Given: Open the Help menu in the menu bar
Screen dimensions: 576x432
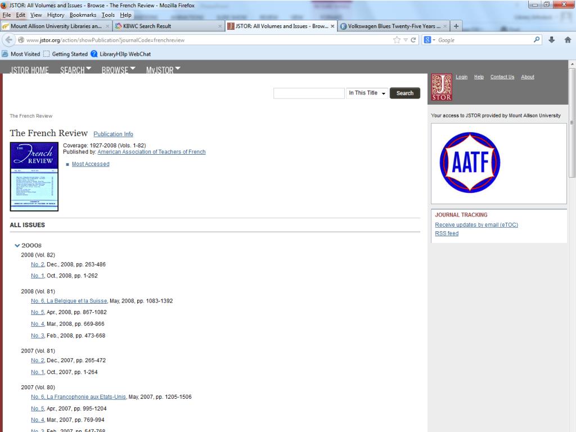Looking at the screenshot, I should coord(125,15).
